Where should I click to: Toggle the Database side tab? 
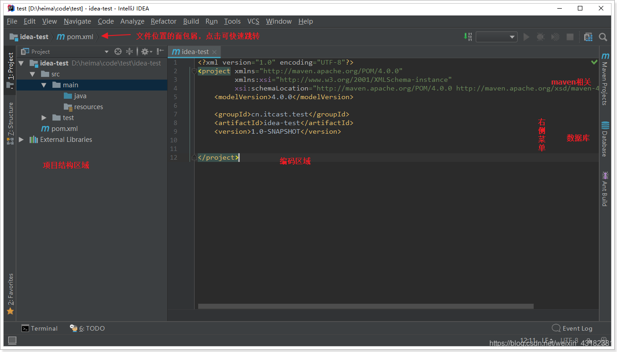(x=605, y=139)
